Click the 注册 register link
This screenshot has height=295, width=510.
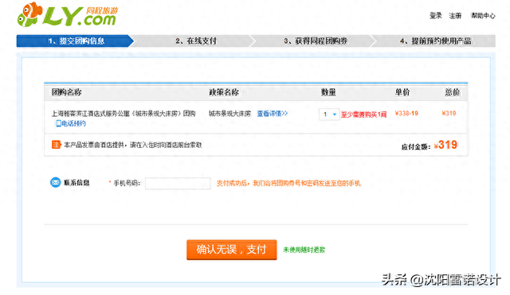pos(455,15)
